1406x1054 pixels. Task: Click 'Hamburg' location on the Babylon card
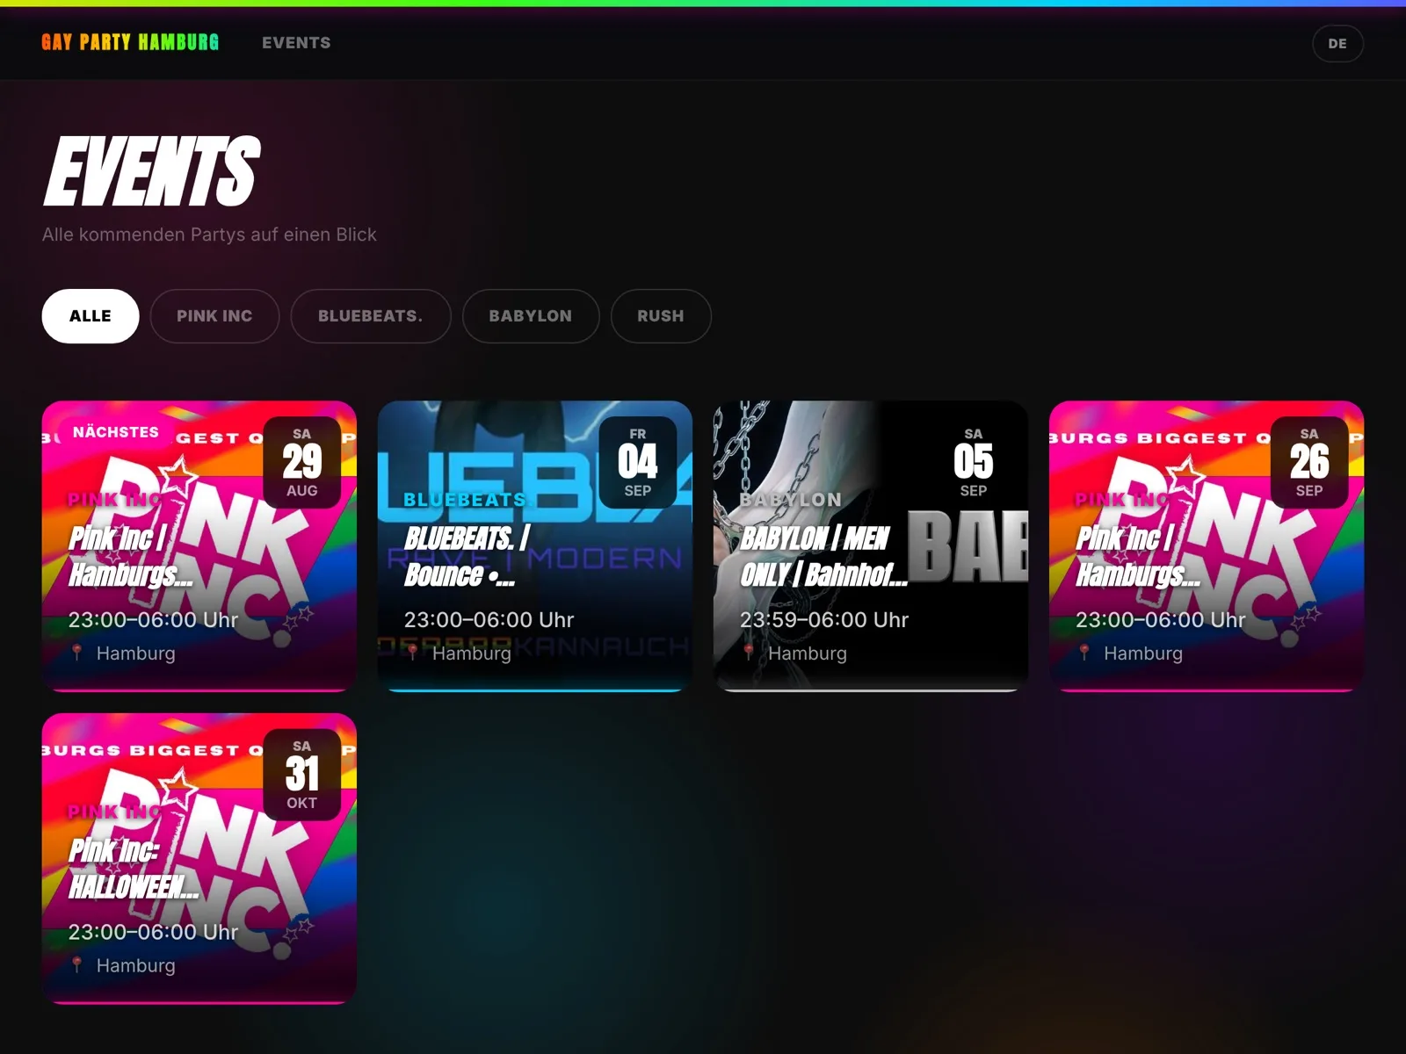[808, 653]
